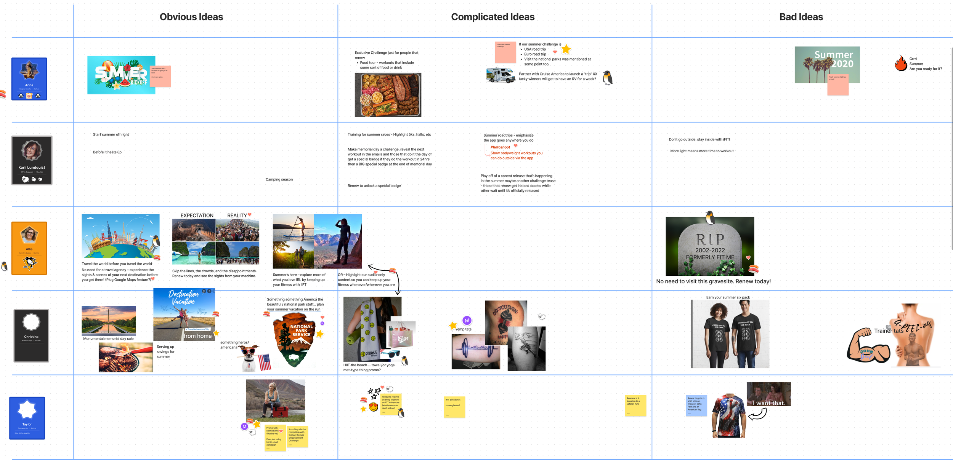Select Karli Lundquist's profile card
Screen dimensions: 953x460
coord(32,160)
